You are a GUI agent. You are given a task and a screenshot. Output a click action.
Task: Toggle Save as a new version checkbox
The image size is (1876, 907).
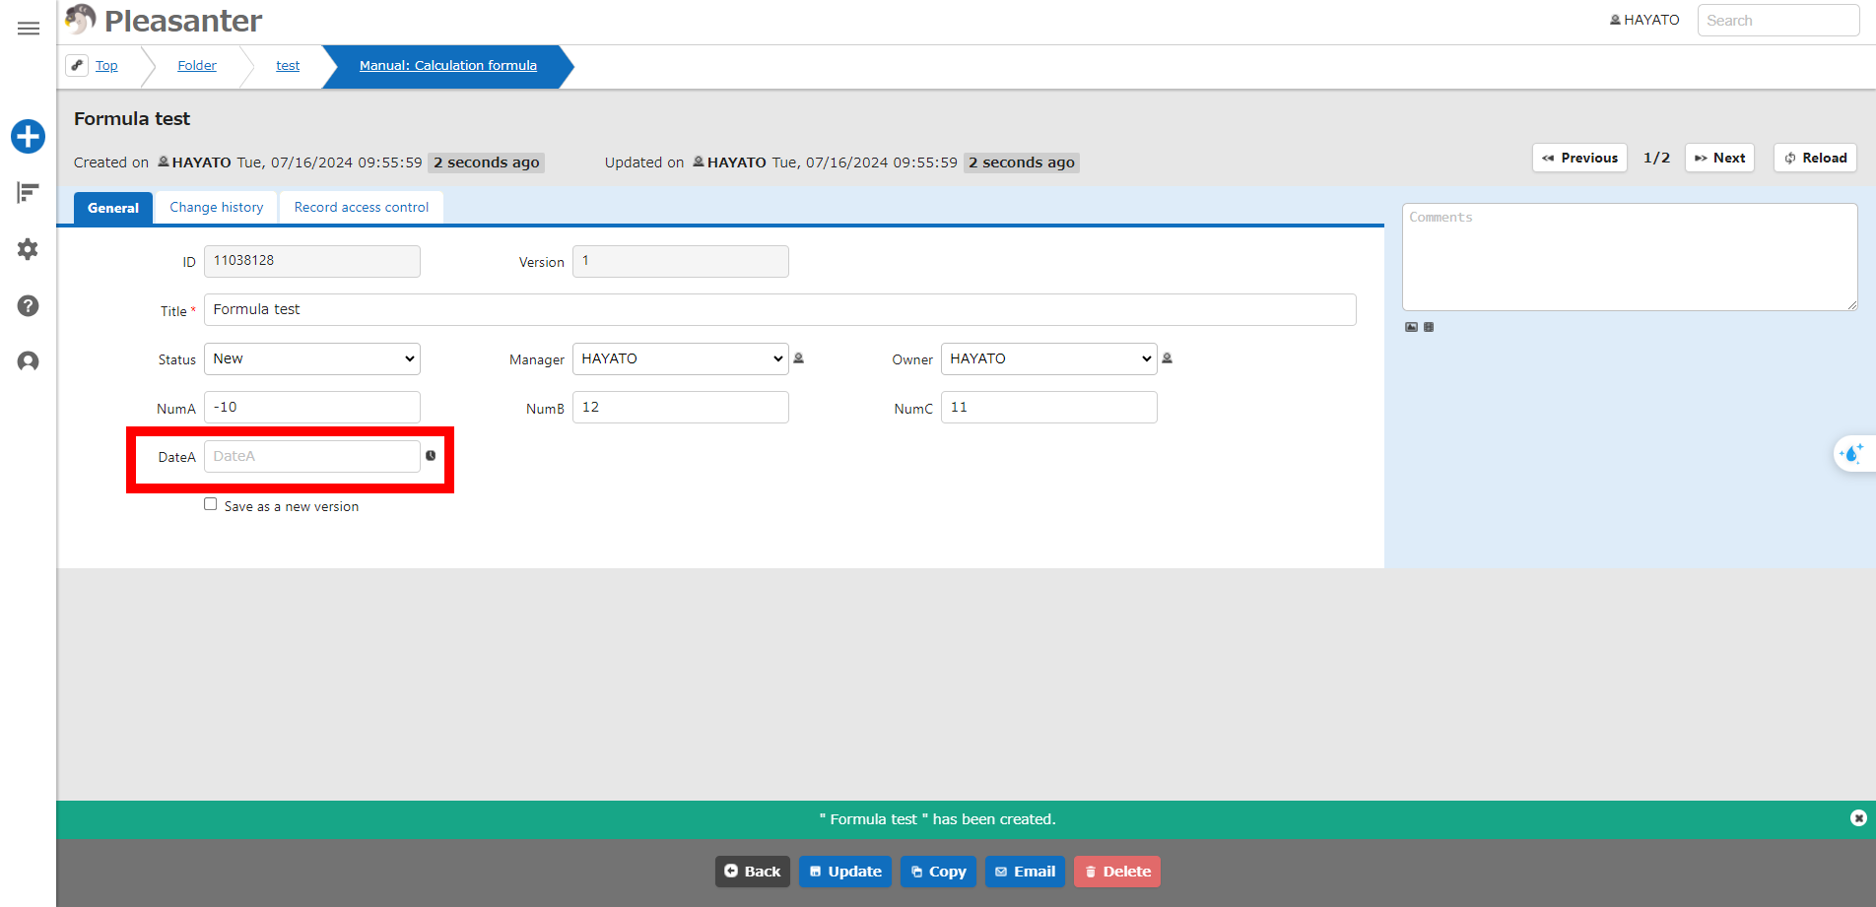[x=210, y=504]
